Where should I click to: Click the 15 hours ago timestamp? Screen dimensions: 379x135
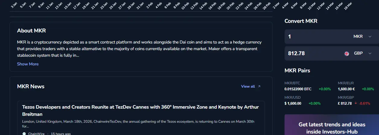61,134
